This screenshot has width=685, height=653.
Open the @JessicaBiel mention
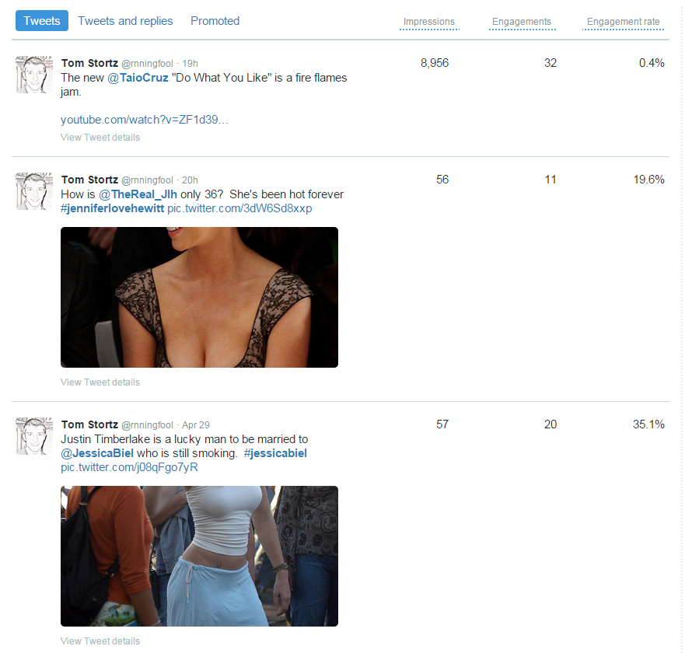click(x=97, y=453)
